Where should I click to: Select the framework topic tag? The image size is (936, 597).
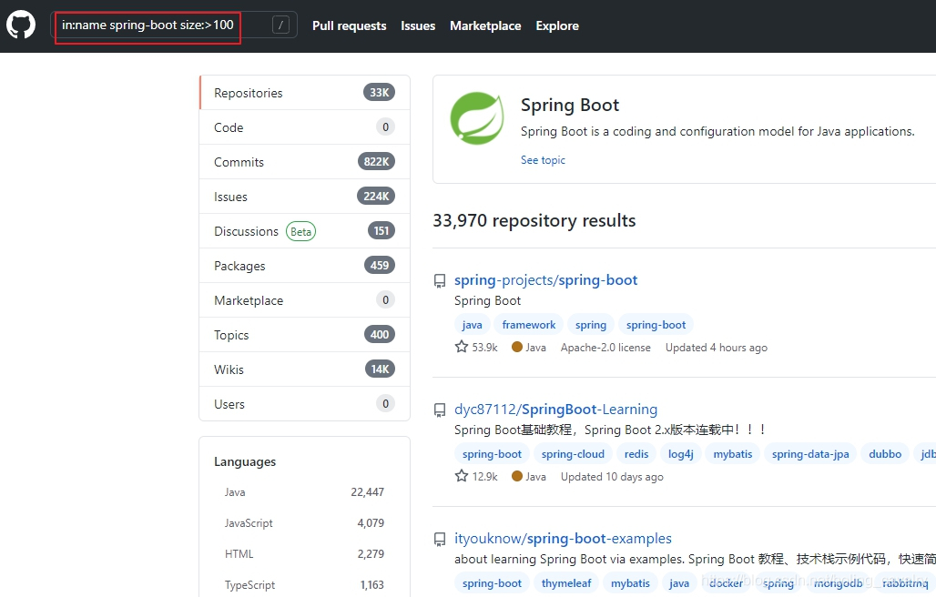(x=528, y=324)
